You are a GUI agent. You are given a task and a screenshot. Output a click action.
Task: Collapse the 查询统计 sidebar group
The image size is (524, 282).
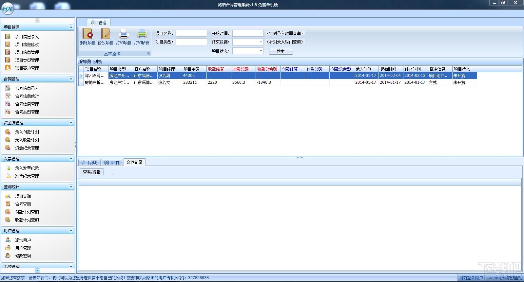click(71, 187)
